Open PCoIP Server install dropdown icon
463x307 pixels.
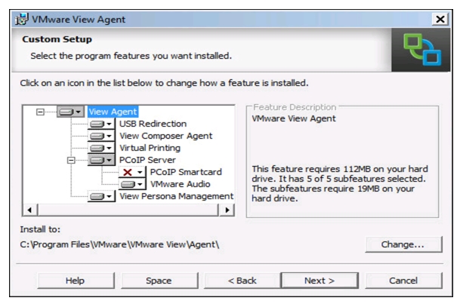(101, 160)
